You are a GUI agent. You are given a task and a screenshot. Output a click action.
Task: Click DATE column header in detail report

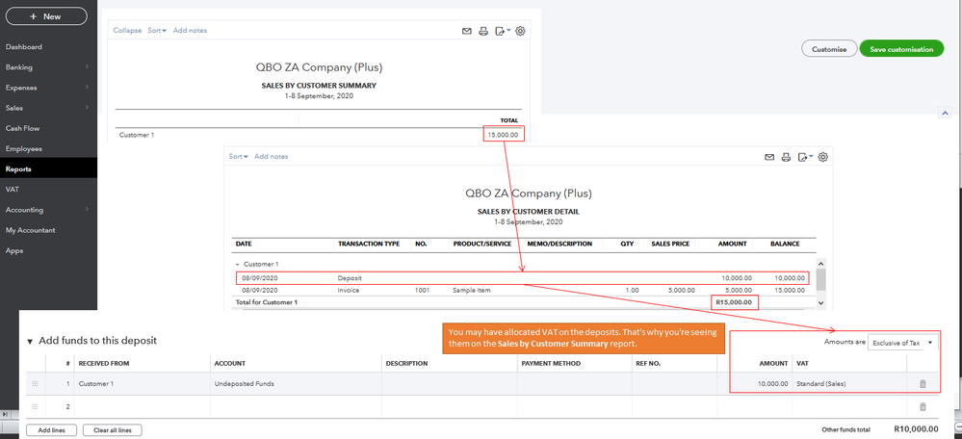[243, 244]
